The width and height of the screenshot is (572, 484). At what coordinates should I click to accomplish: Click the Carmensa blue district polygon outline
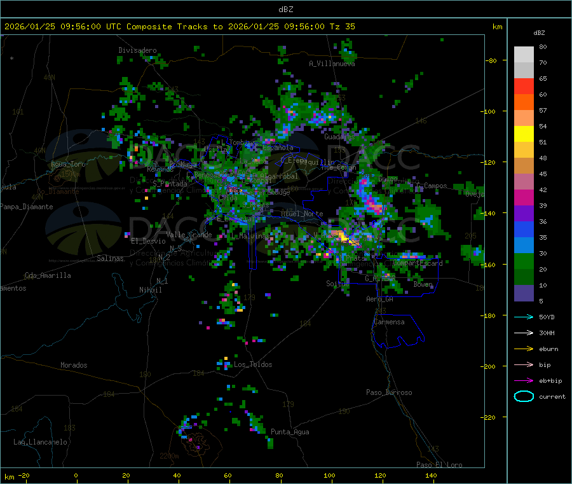(x=398, y=331)
